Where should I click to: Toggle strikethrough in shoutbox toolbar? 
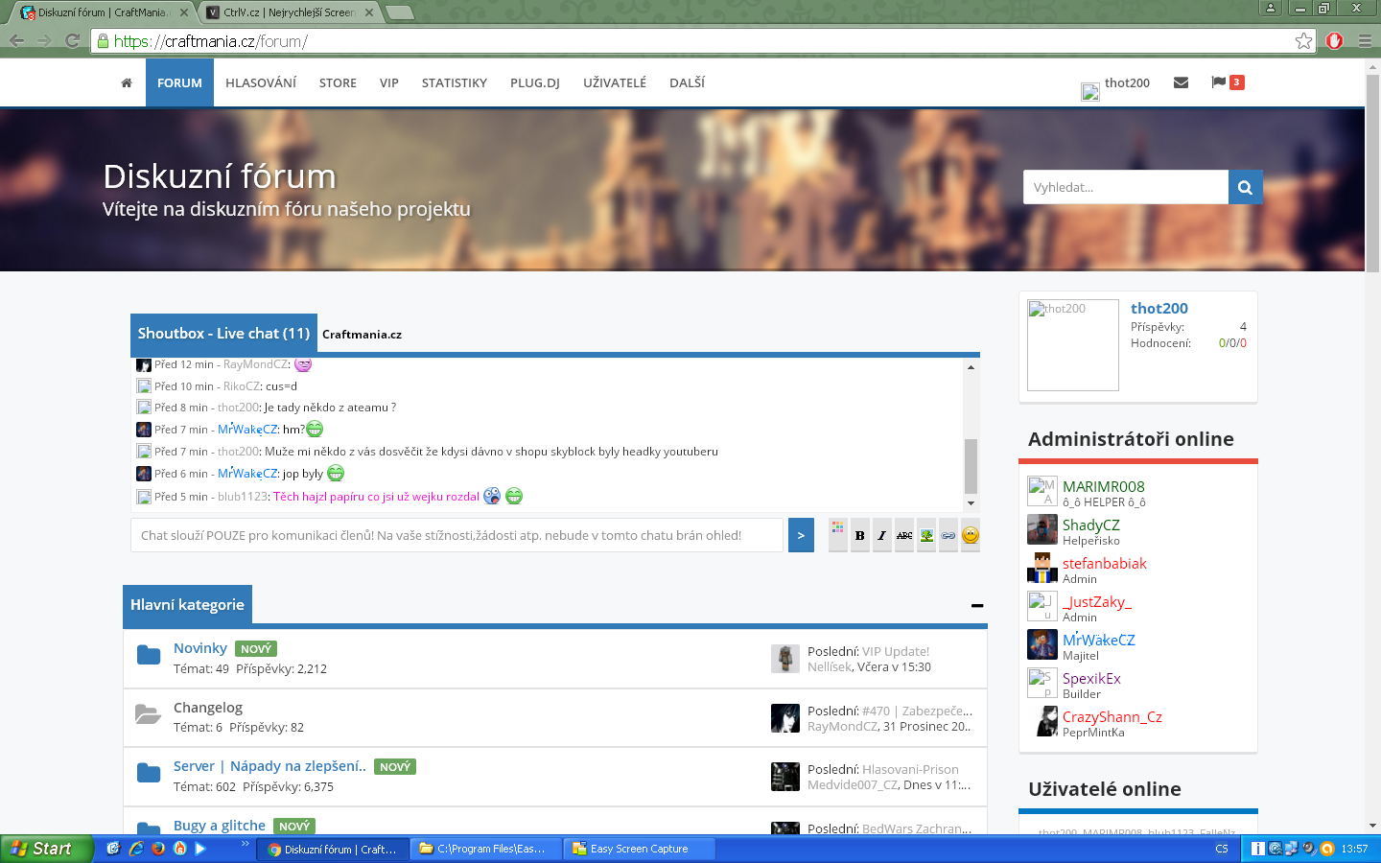904,535
